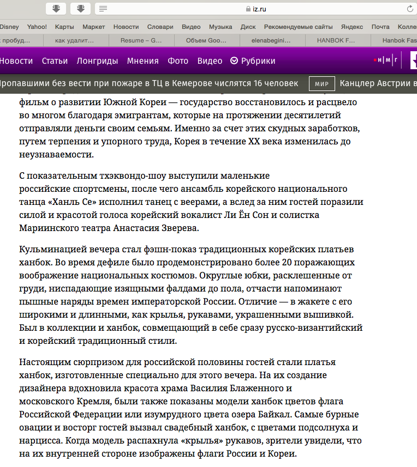Open the Музыка bookmark
The width and height of the screenshot is (417, 467).
click(x=221, y=27)
